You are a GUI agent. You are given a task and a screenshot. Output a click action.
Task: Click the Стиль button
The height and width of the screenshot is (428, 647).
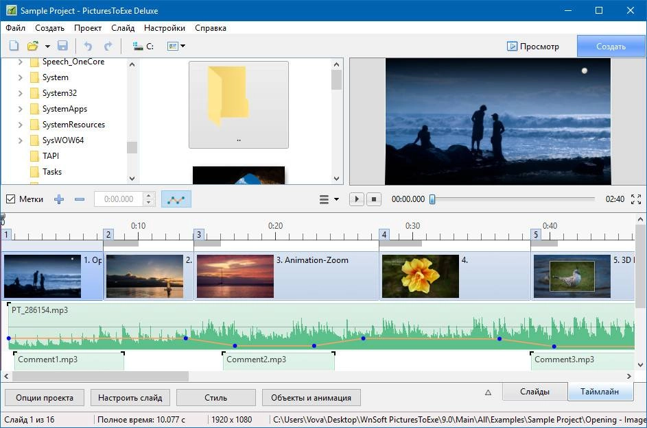pos(216,397)
